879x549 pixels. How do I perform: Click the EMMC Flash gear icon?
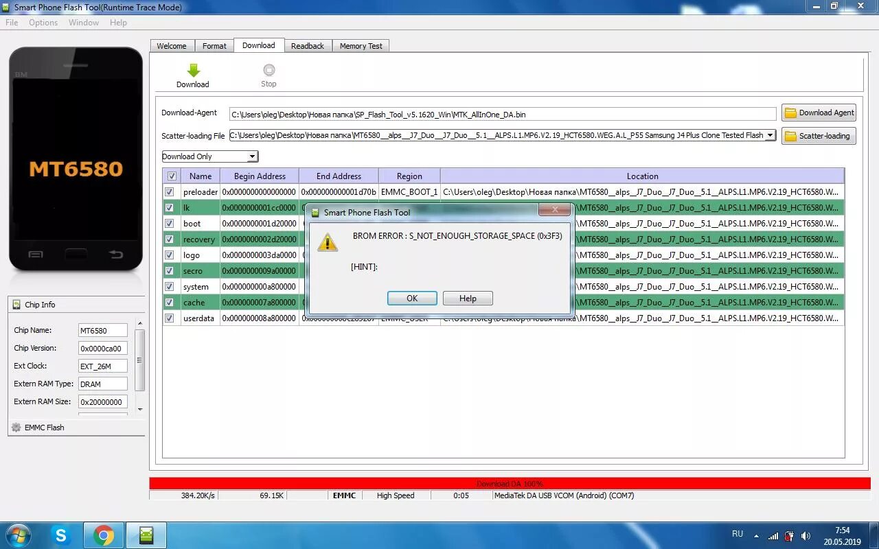16,427
